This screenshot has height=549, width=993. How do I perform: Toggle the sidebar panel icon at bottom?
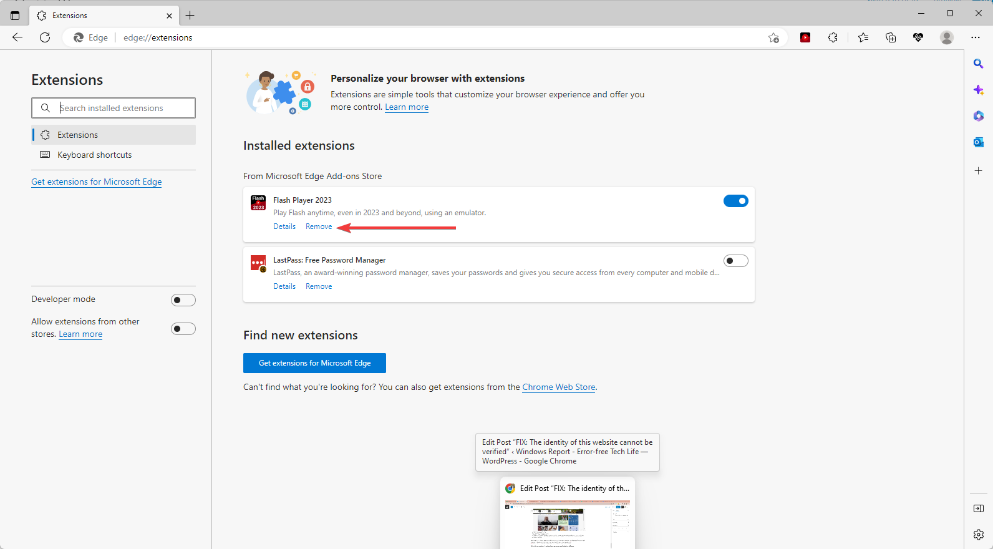(x=979, y=508)
